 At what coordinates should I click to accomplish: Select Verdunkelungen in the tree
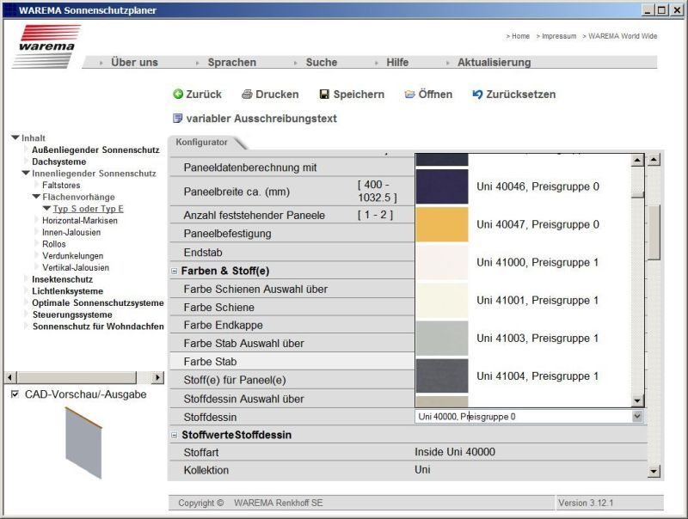click(73, 256)
